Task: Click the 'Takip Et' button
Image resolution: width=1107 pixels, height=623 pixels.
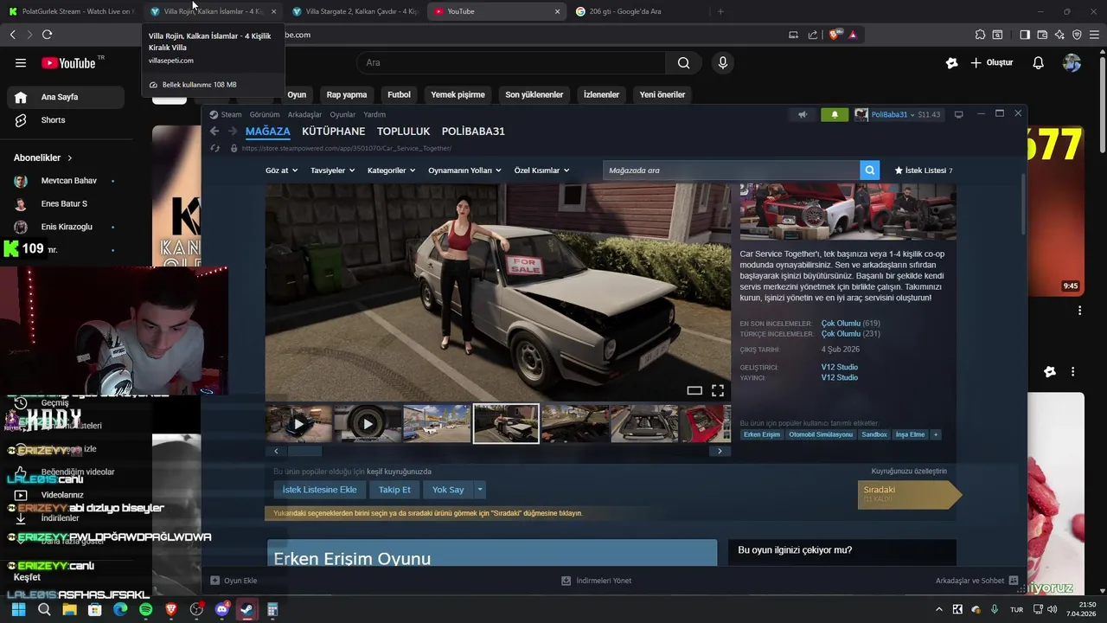Action: [394, 490]
